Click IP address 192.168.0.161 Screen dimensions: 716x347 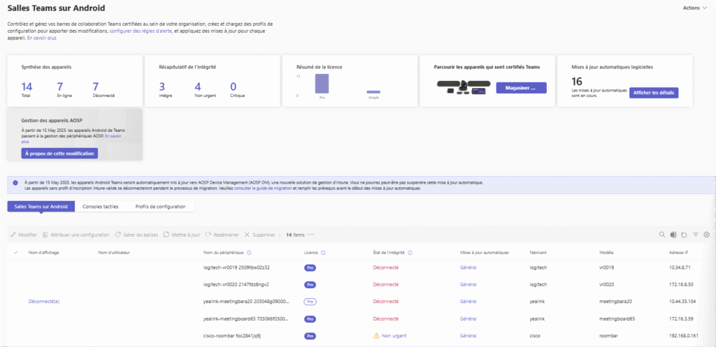(682, 336)
